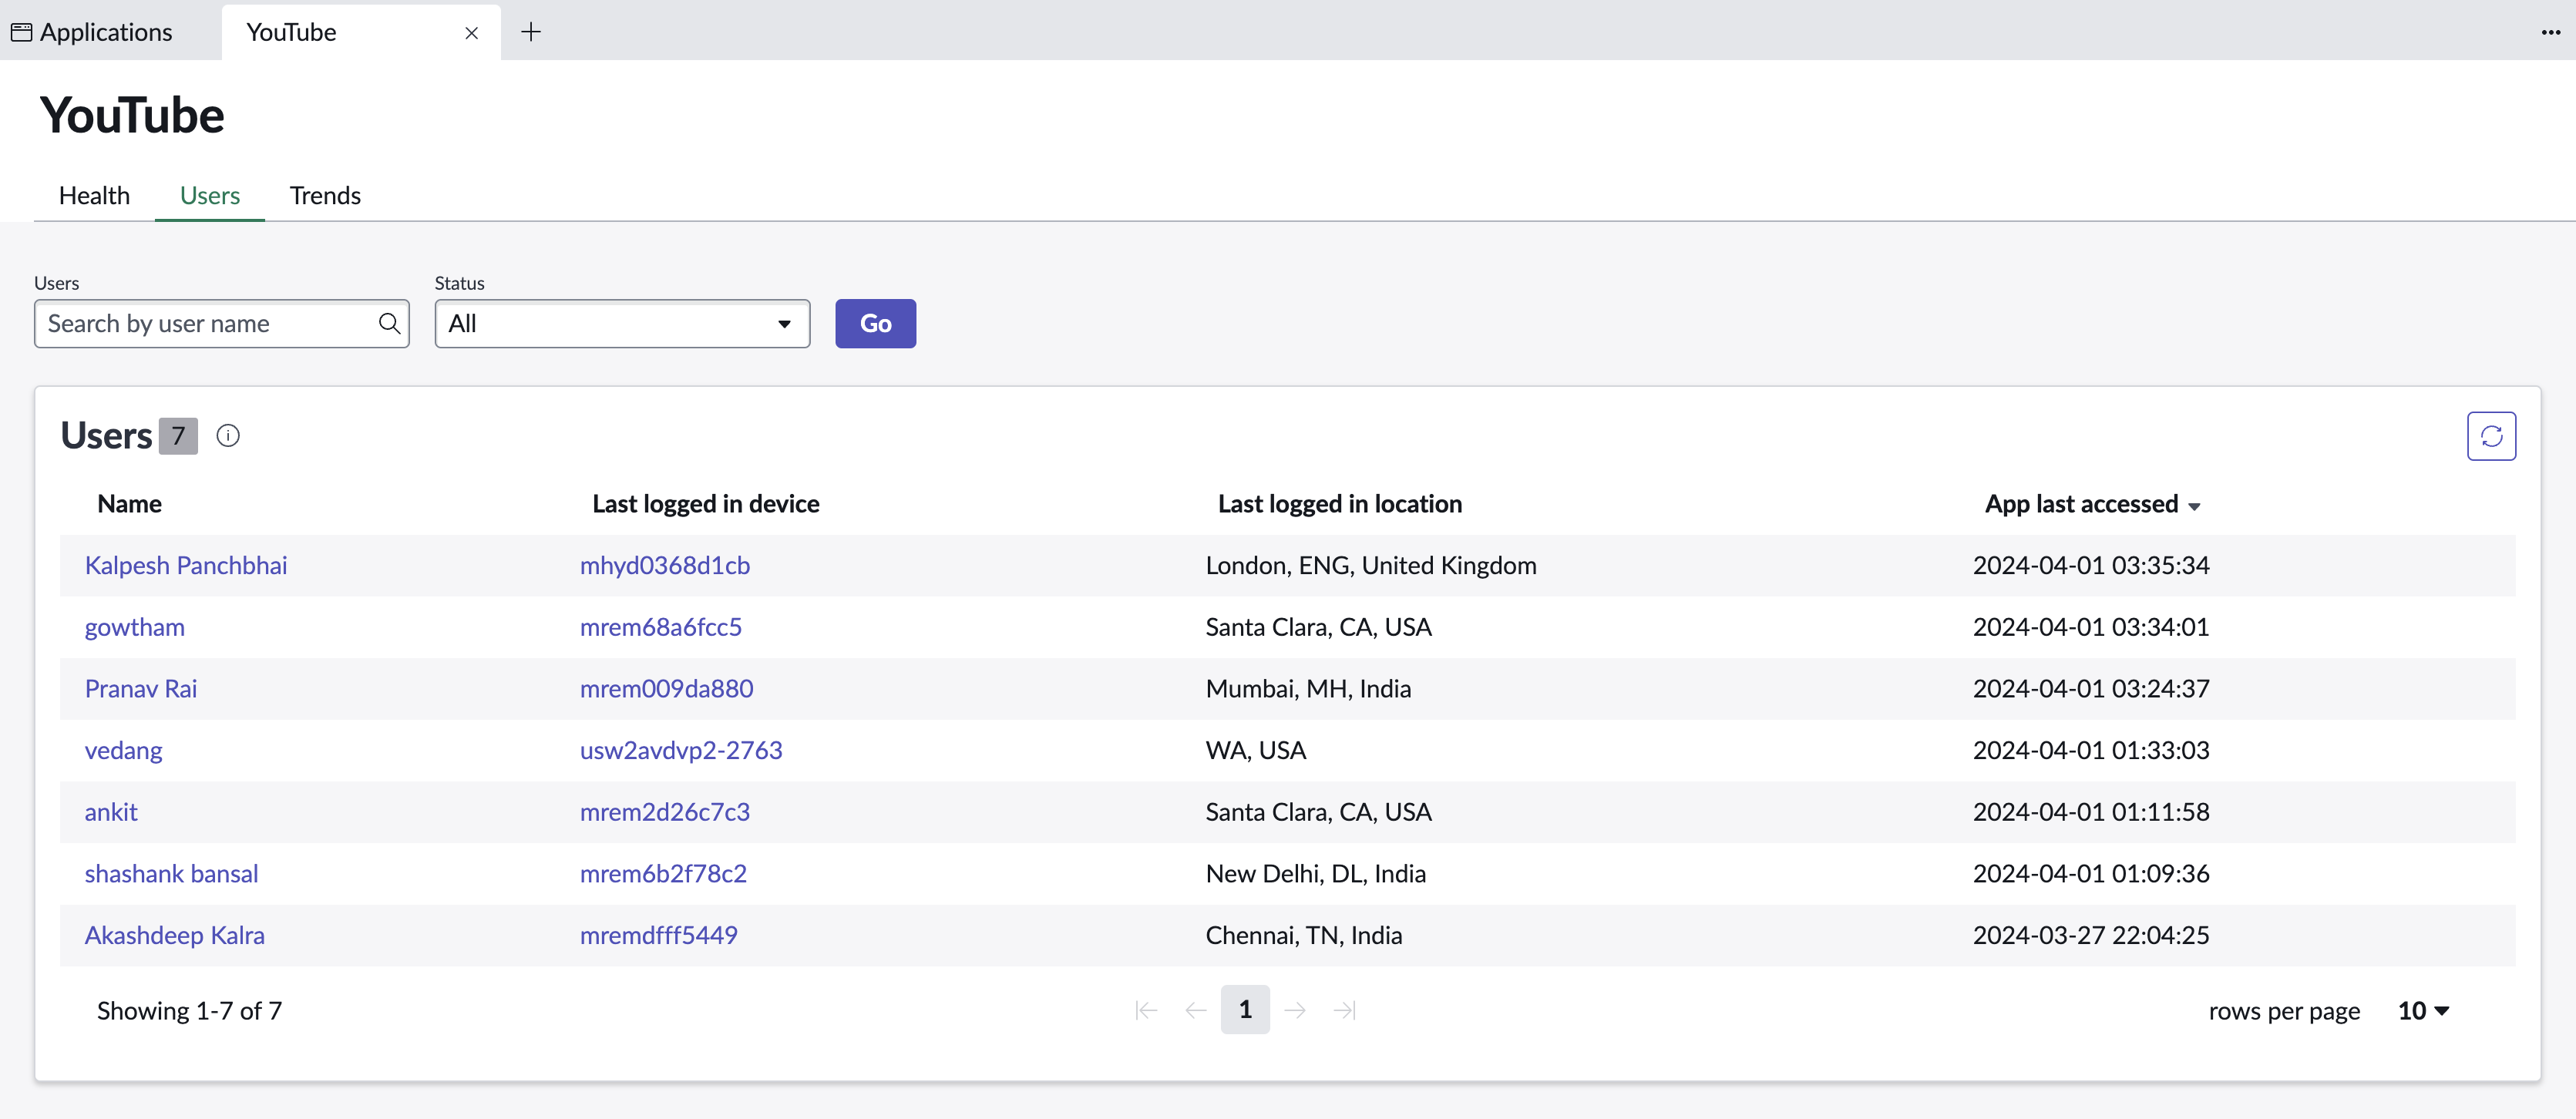Click the Name column header
2576x1119 pixels.
tap(129, 504)
